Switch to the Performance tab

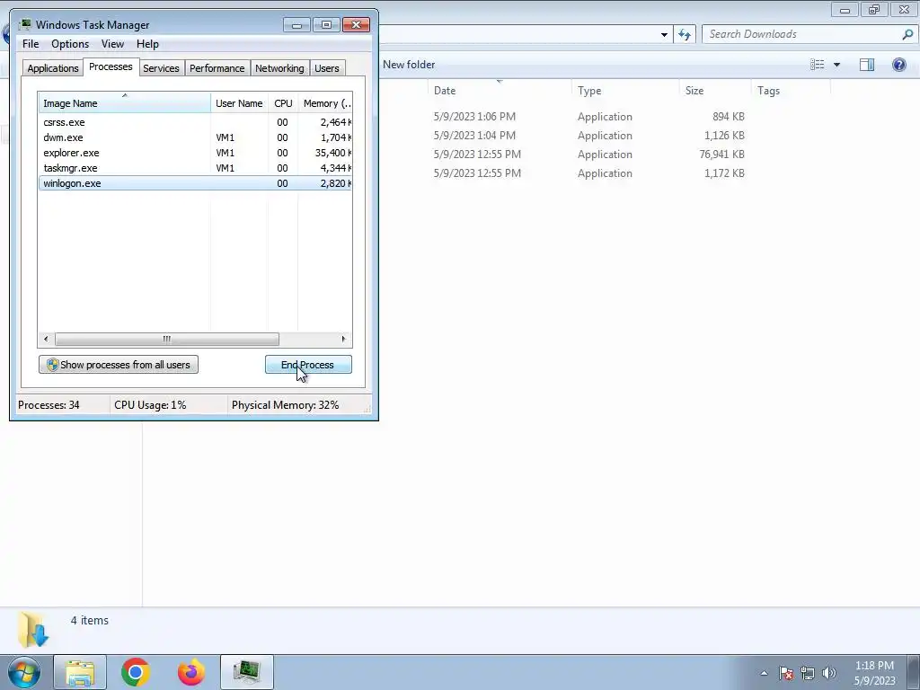click(217, 68)
